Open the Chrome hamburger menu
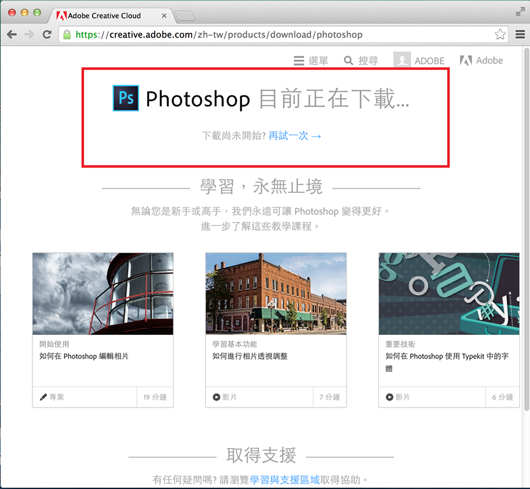The image size is (530, 489). coord(520,34)
